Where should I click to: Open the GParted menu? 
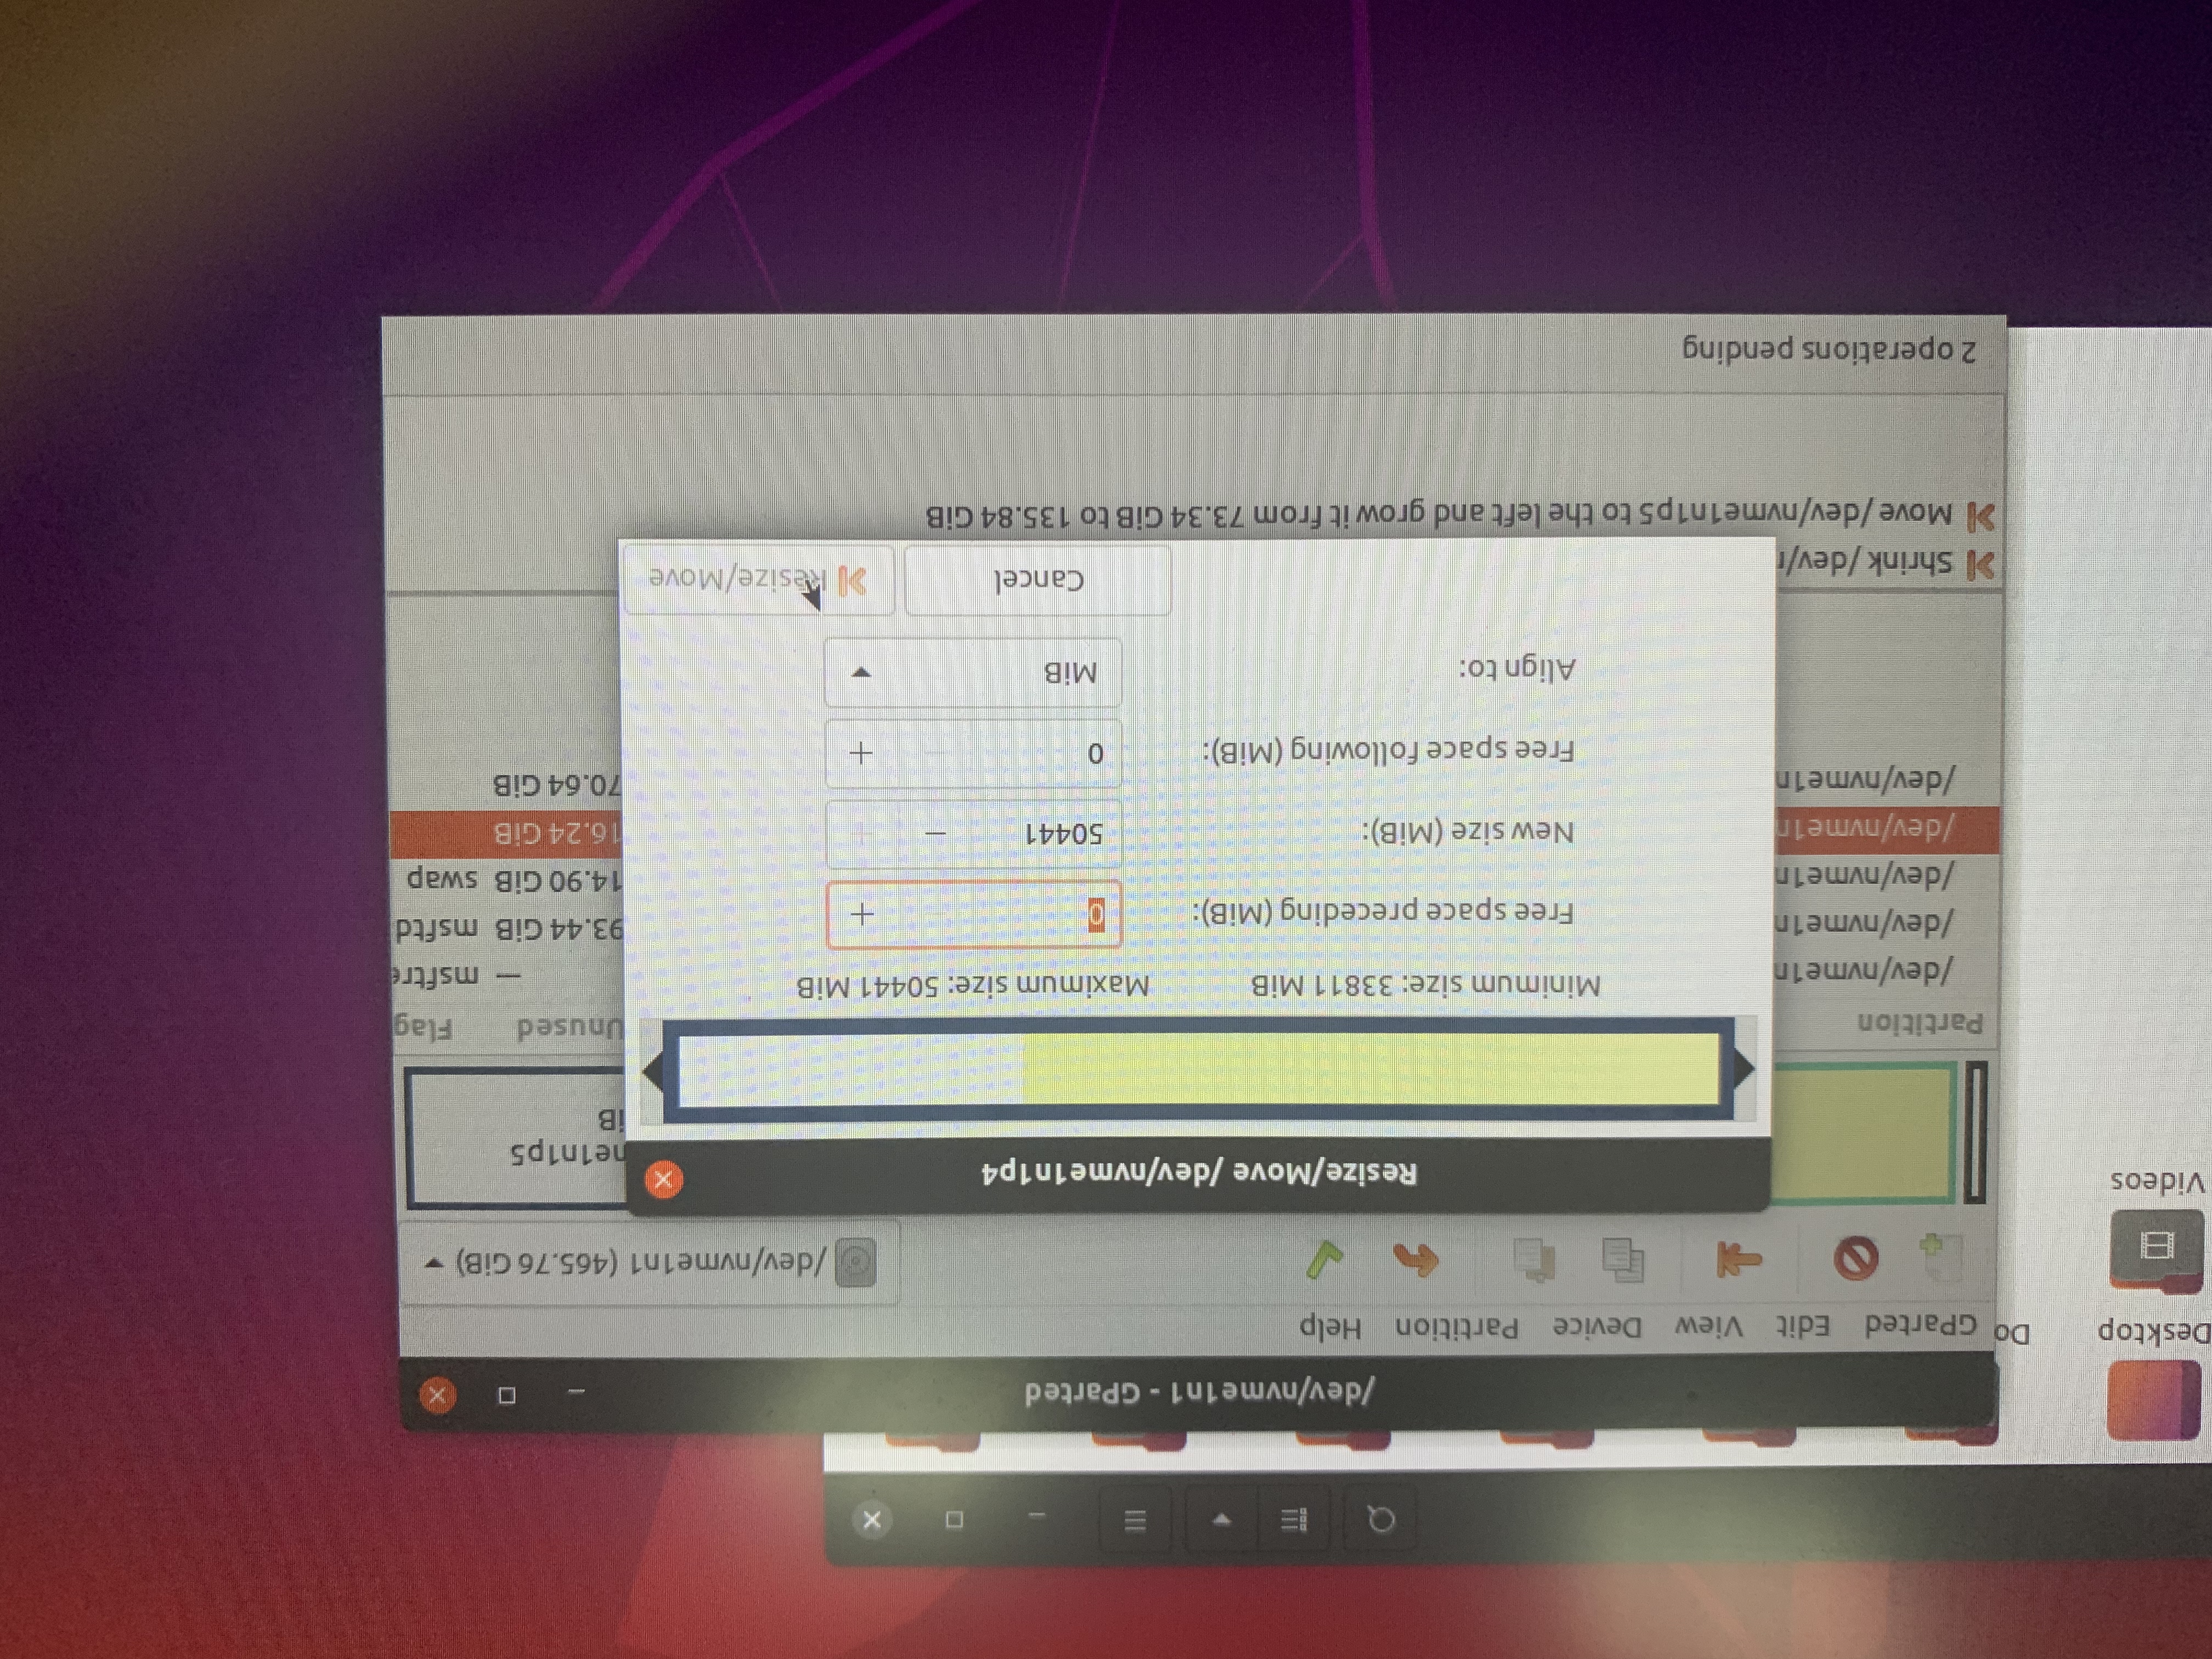[x=1920, y=1325]
